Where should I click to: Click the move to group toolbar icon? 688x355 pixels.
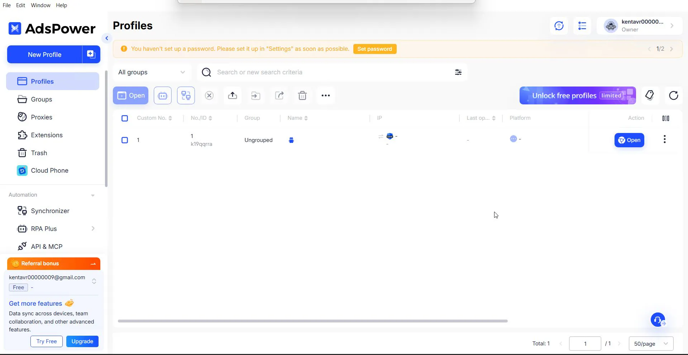pos(256,95)
